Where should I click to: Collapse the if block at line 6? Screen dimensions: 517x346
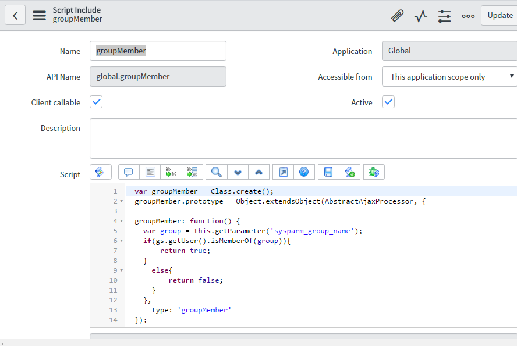point(122,241)
